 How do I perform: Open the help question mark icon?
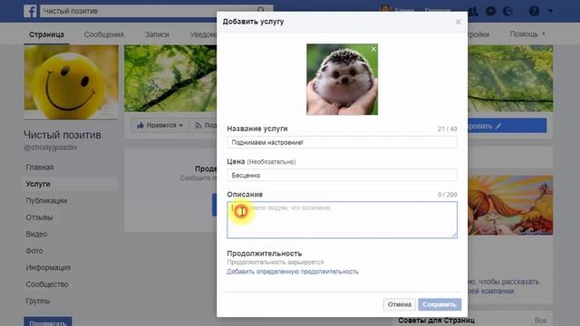[534, 11]
